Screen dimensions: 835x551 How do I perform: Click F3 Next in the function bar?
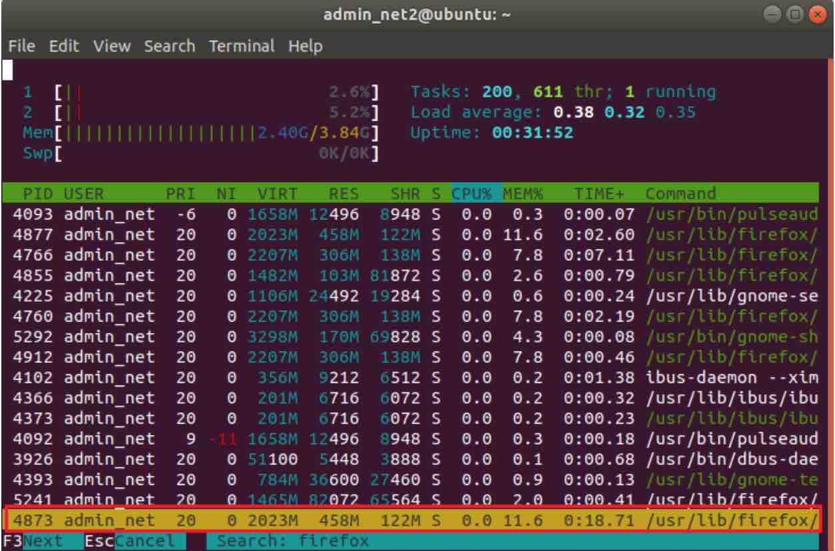pos(33,541)
